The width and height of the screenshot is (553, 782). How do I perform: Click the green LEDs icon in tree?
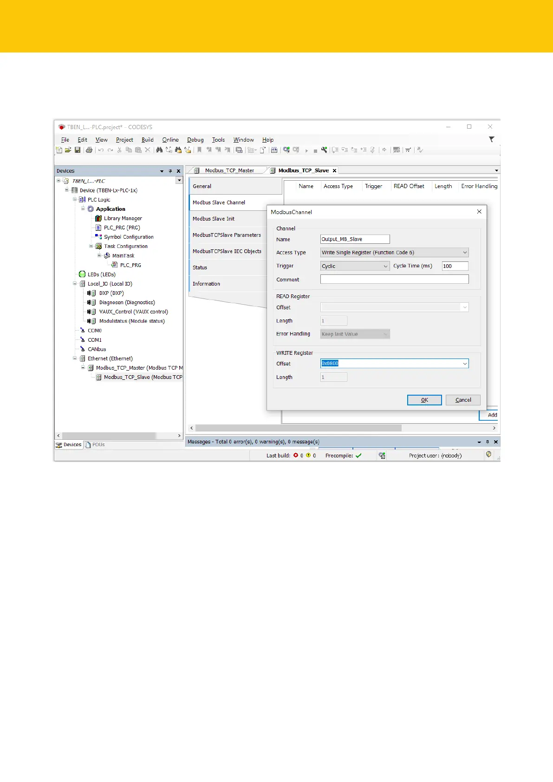(x=82, y=274)
